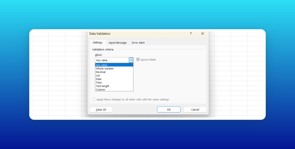The image size is (295, 149).
Task: Open the Error Alert tab
Action: click(138, 43)
